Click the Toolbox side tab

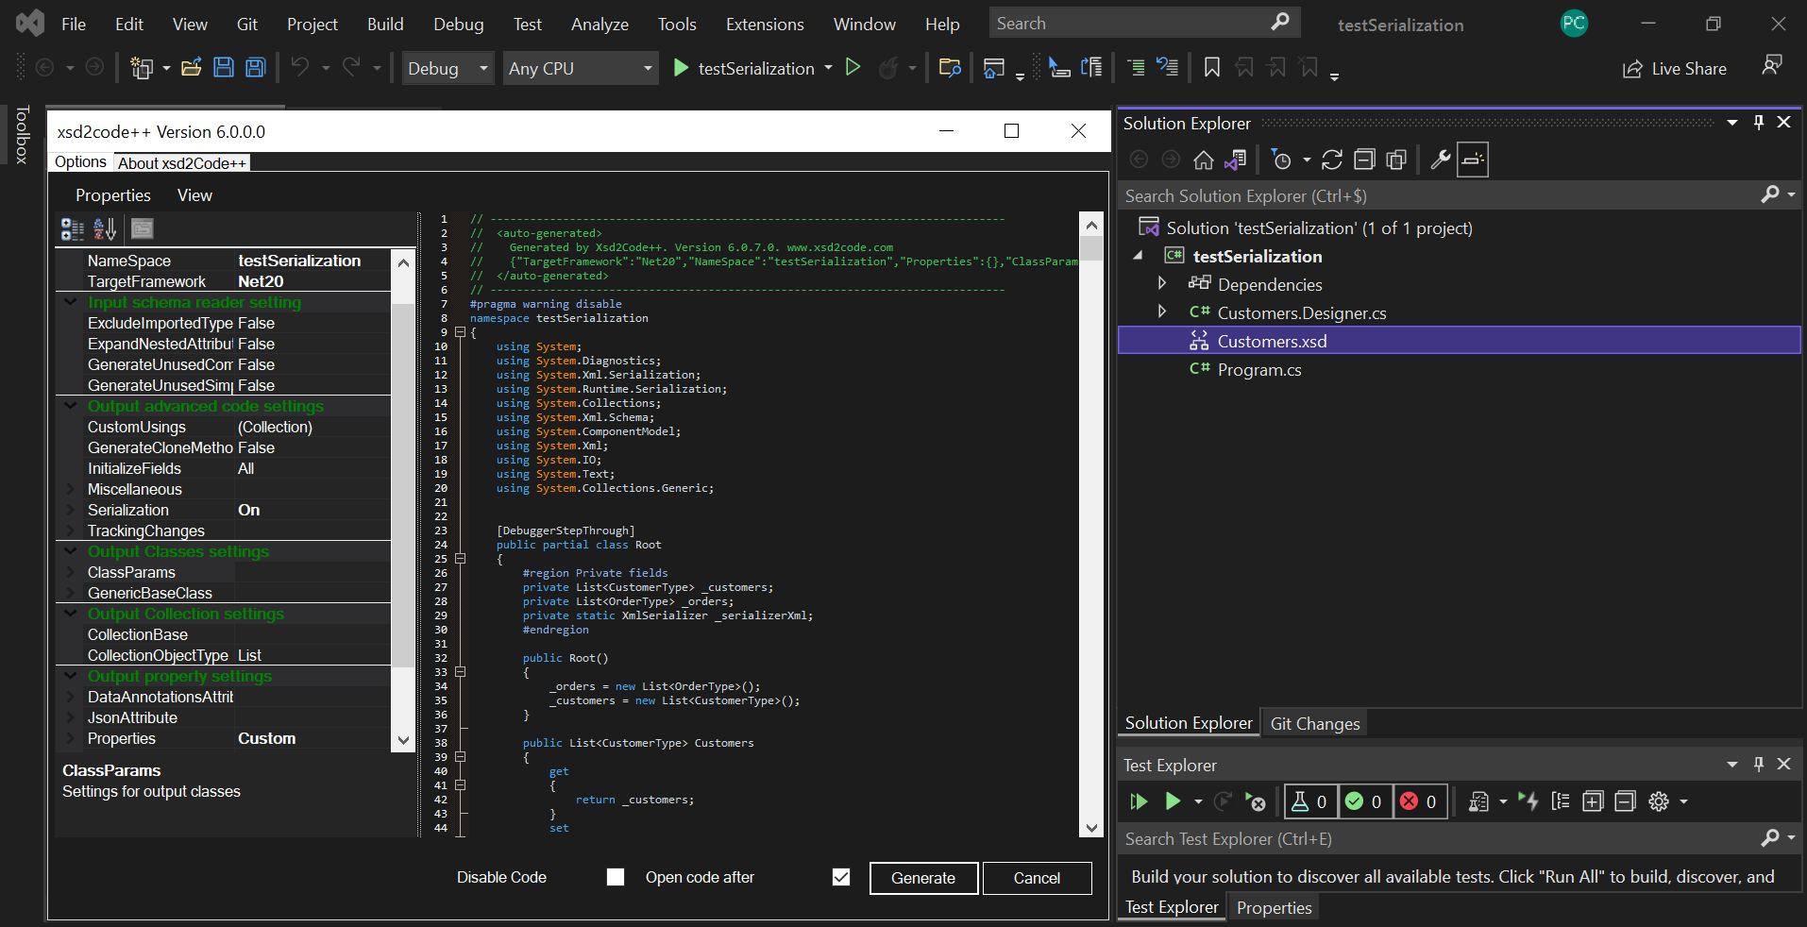click(x=23, y=135)
